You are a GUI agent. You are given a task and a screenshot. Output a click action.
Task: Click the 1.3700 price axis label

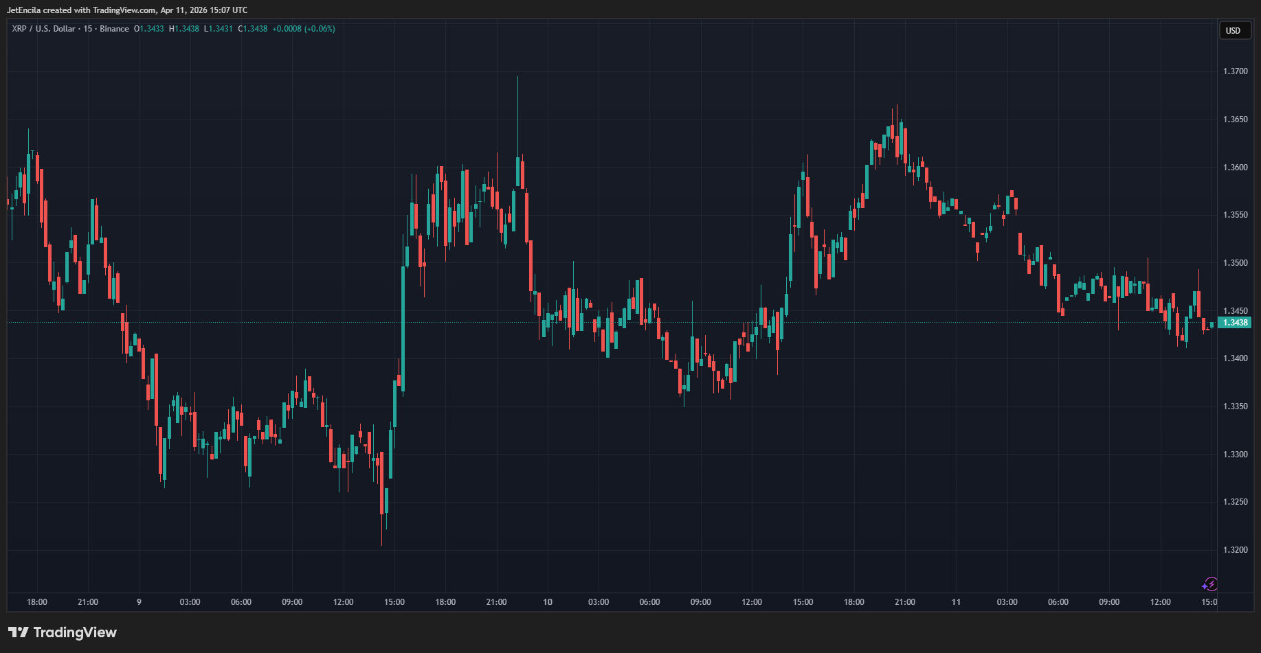tap(1235, 71)
